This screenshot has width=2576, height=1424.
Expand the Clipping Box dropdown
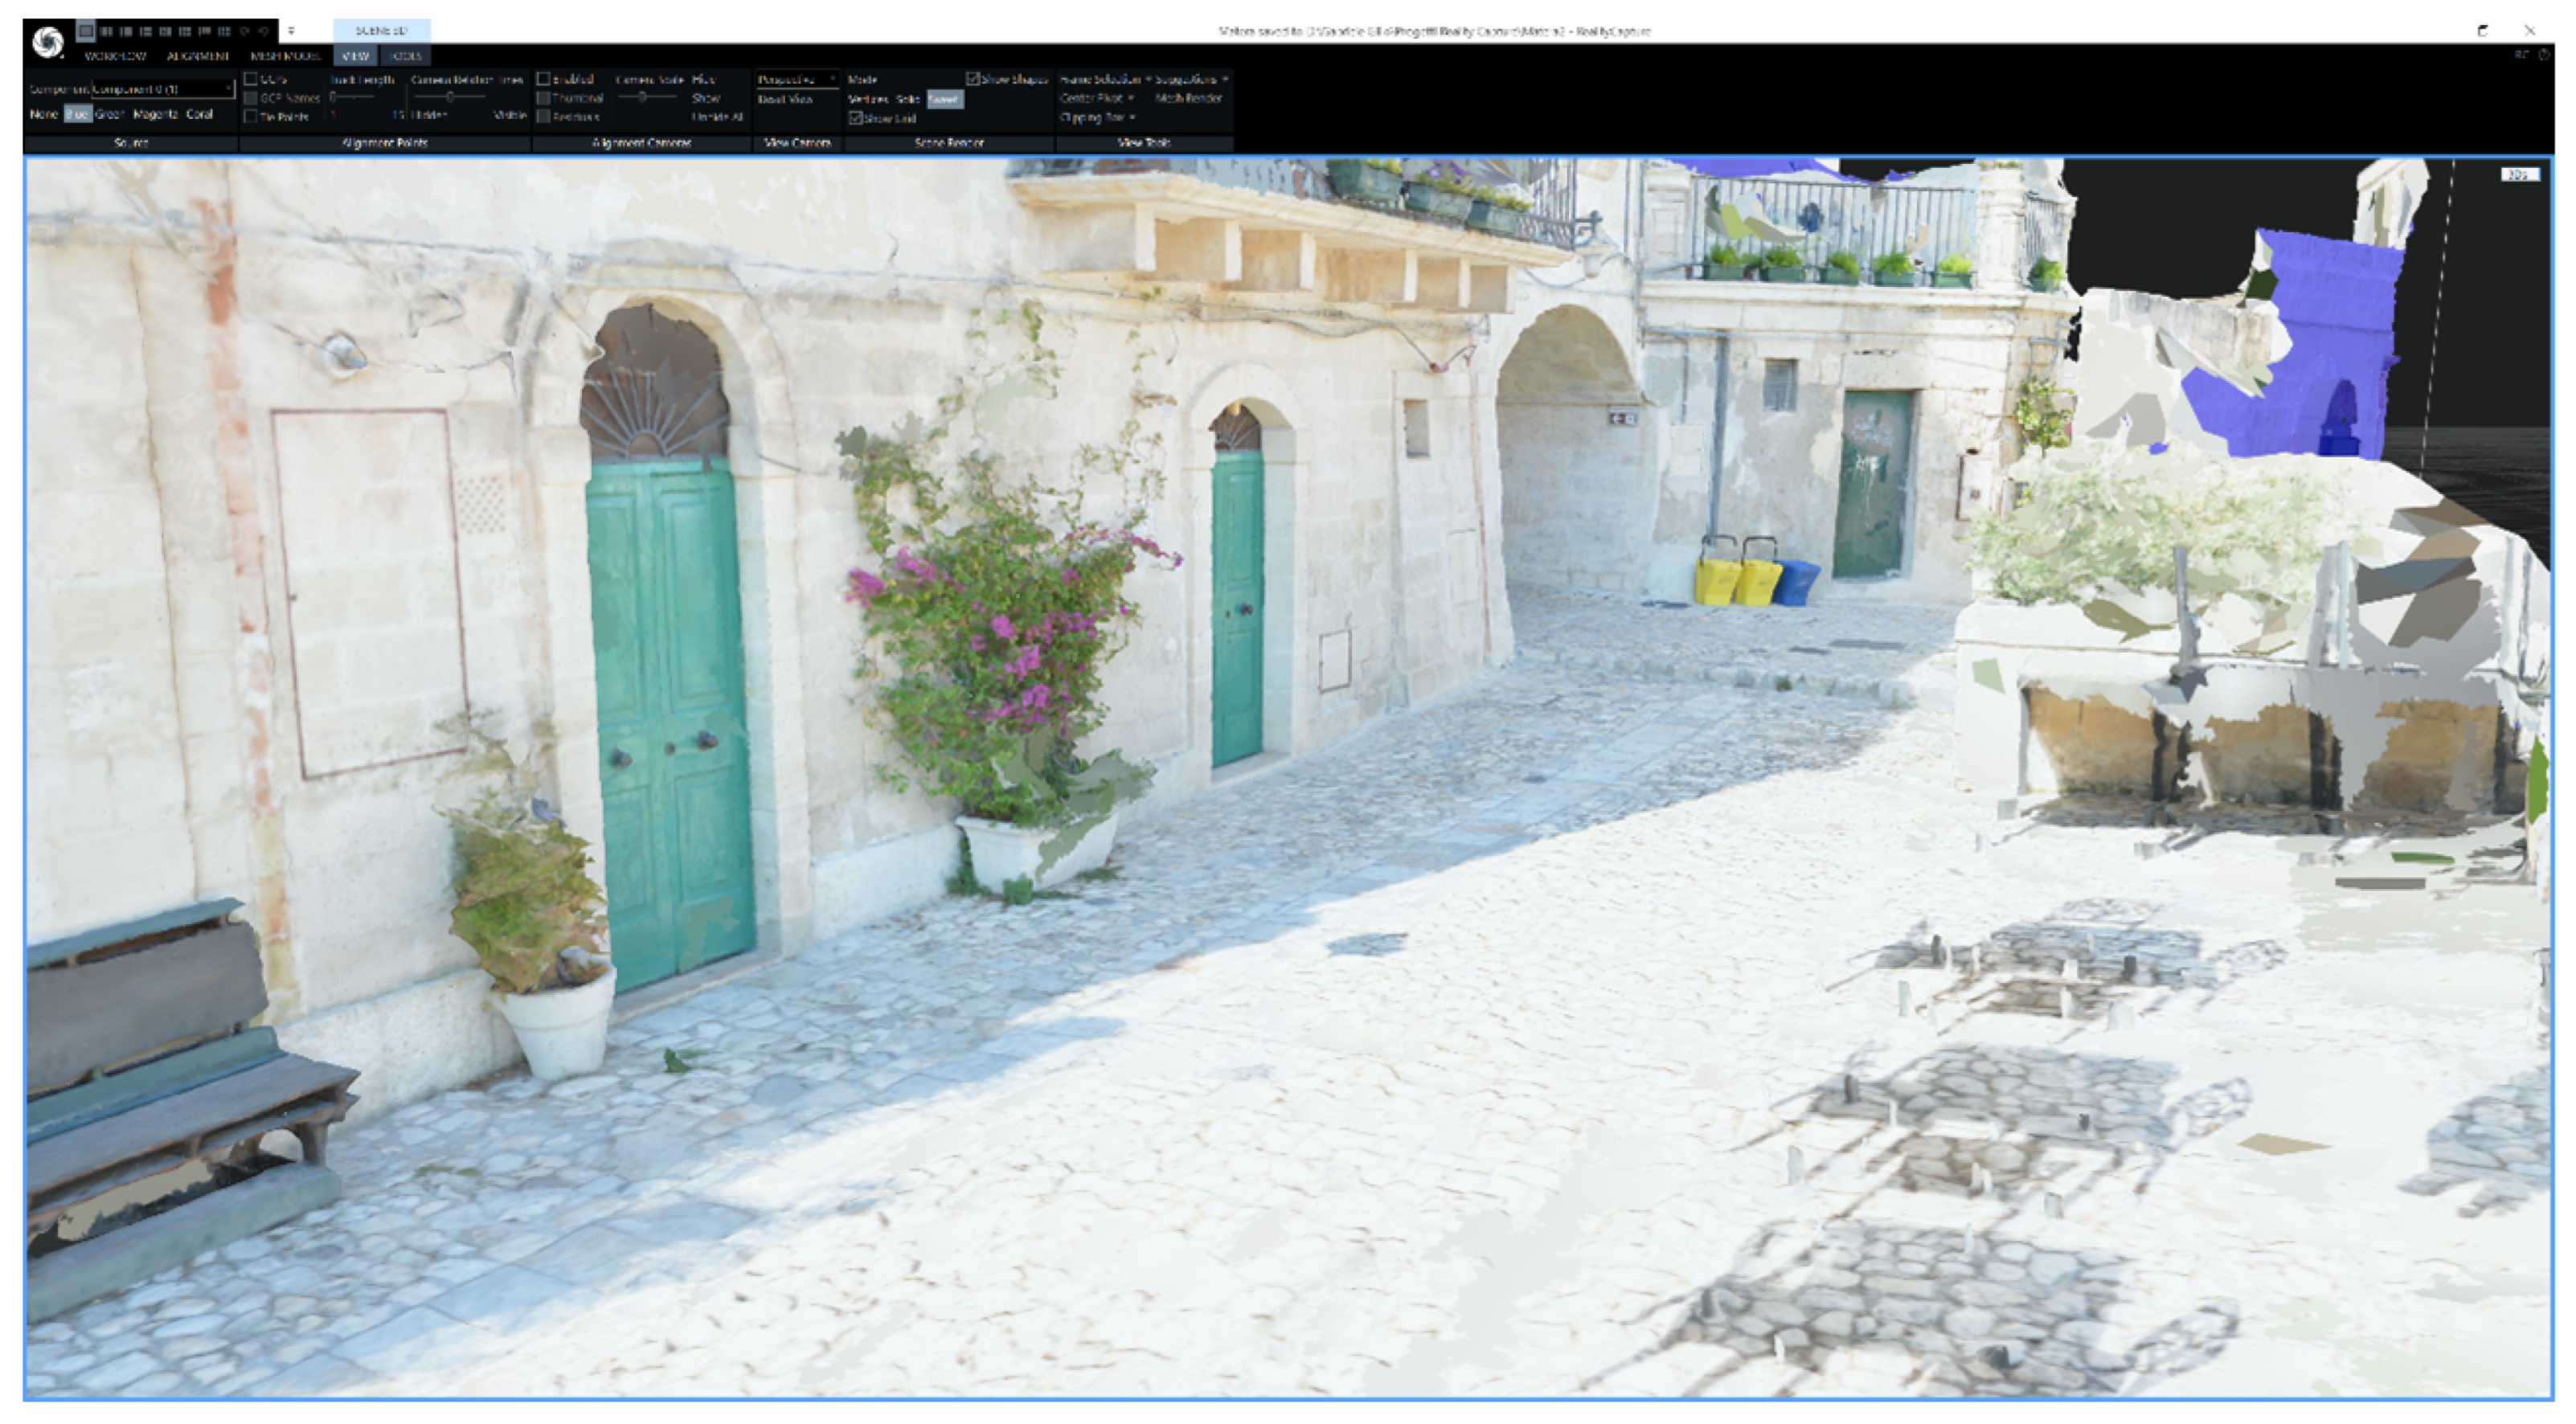1097,118
